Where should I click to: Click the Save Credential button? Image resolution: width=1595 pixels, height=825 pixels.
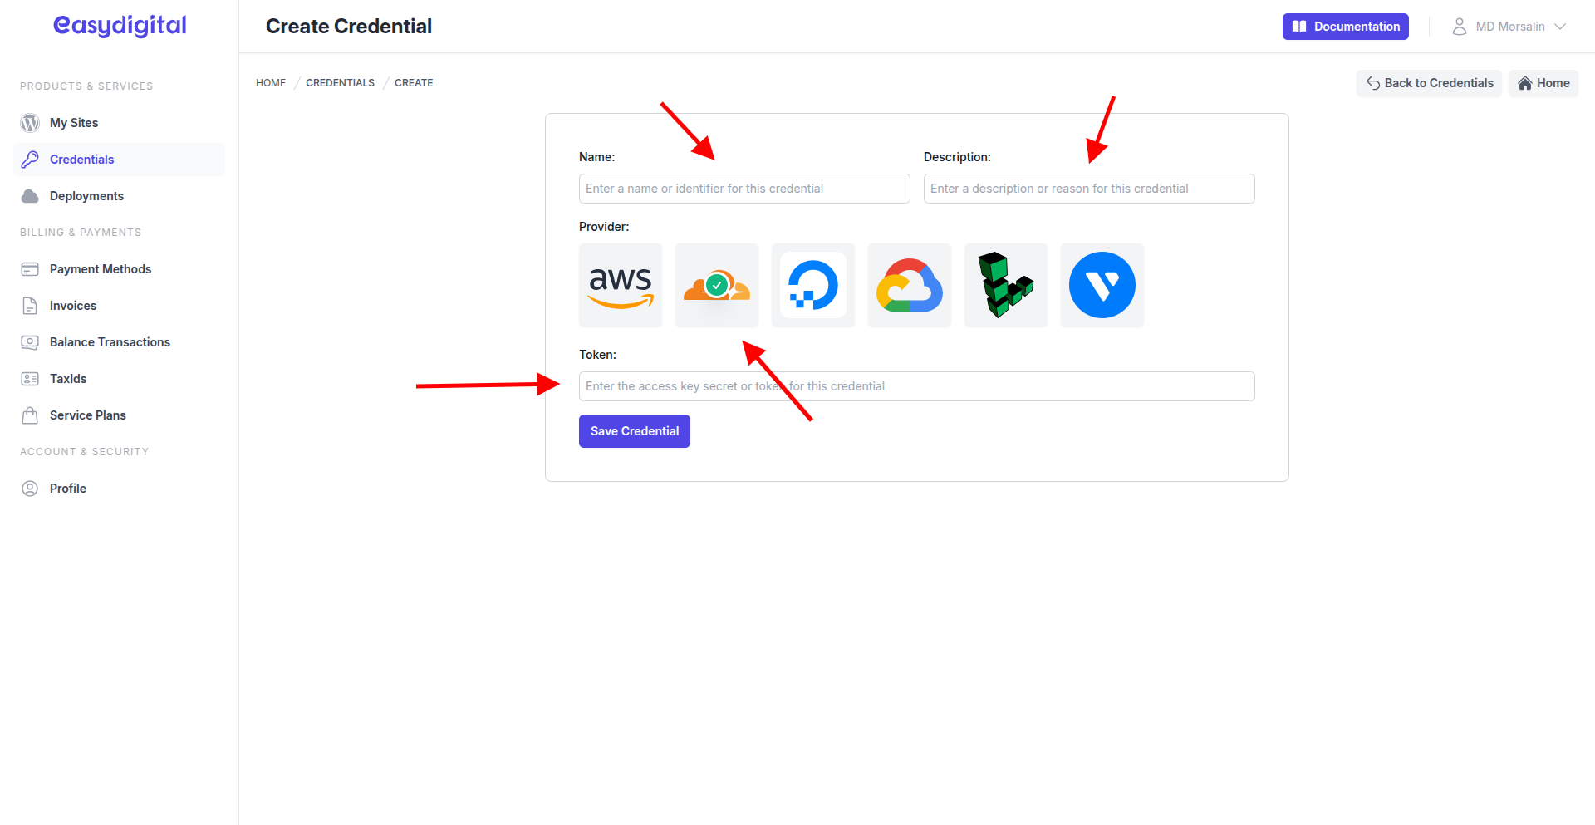(x=634, y=430)
